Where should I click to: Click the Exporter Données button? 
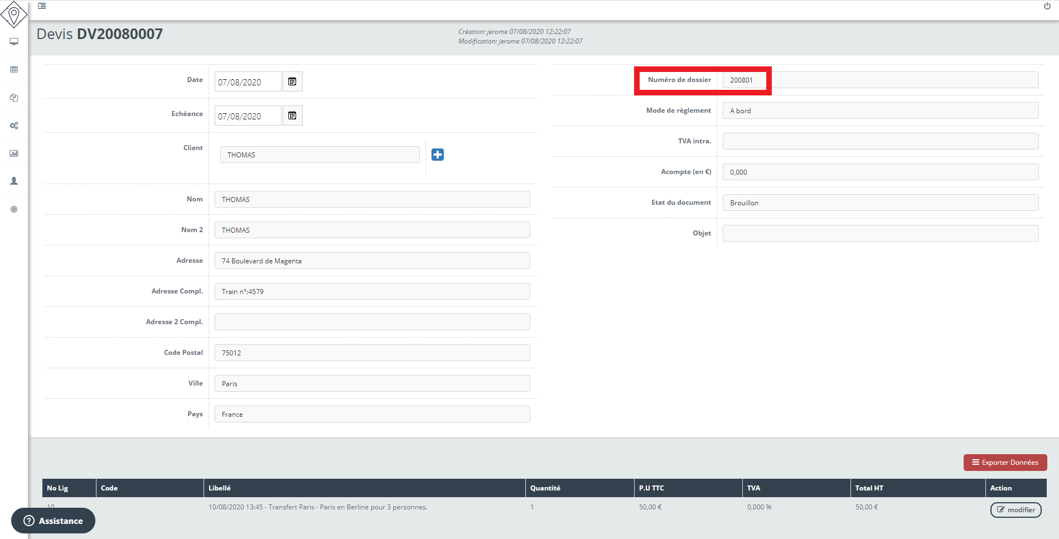(1005, 463)
